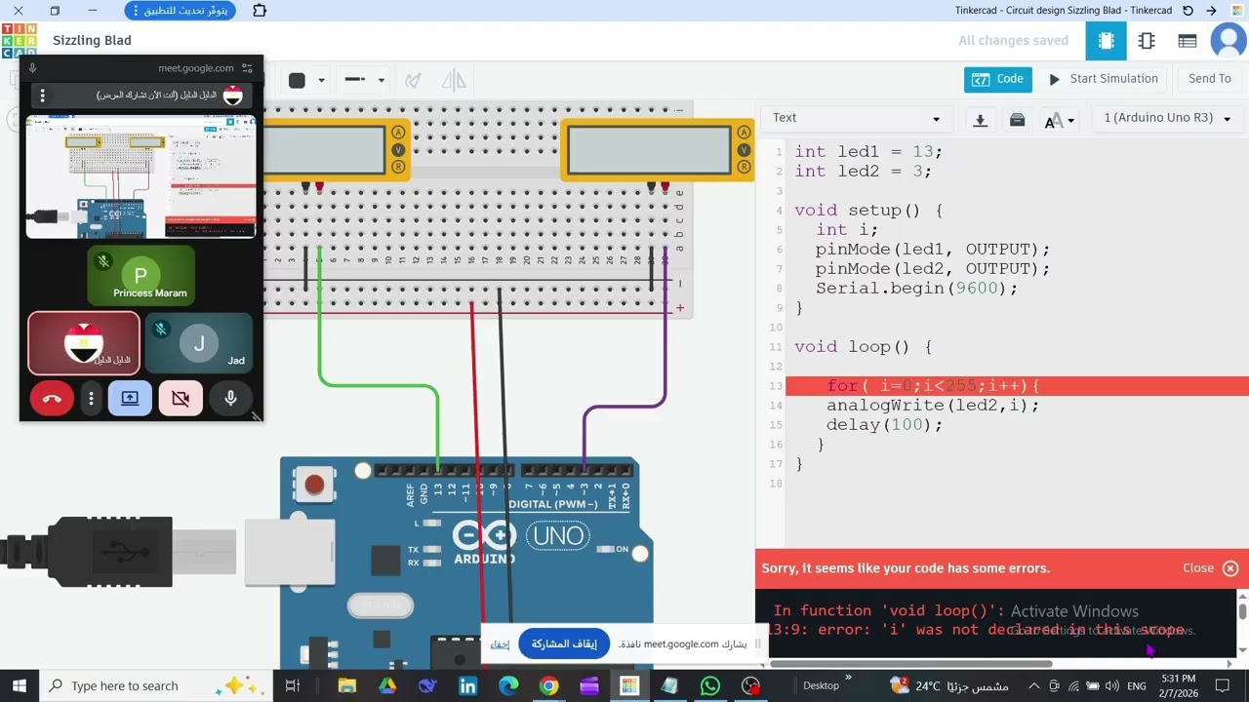Go forward using title bar arrow
The height and width of the screenshot is (702, 1249).
click(x=1211, y=11)
